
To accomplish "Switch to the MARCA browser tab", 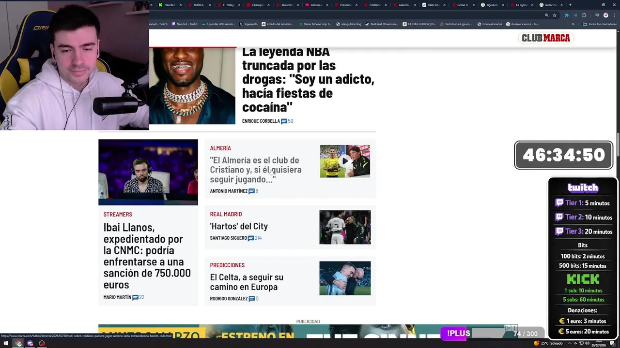I will 199,5.
